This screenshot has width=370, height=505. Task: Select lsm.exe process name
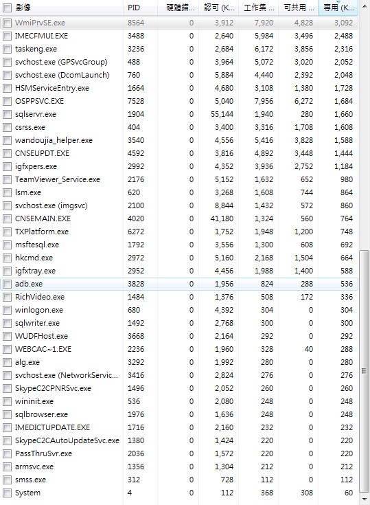pos(28,192)
